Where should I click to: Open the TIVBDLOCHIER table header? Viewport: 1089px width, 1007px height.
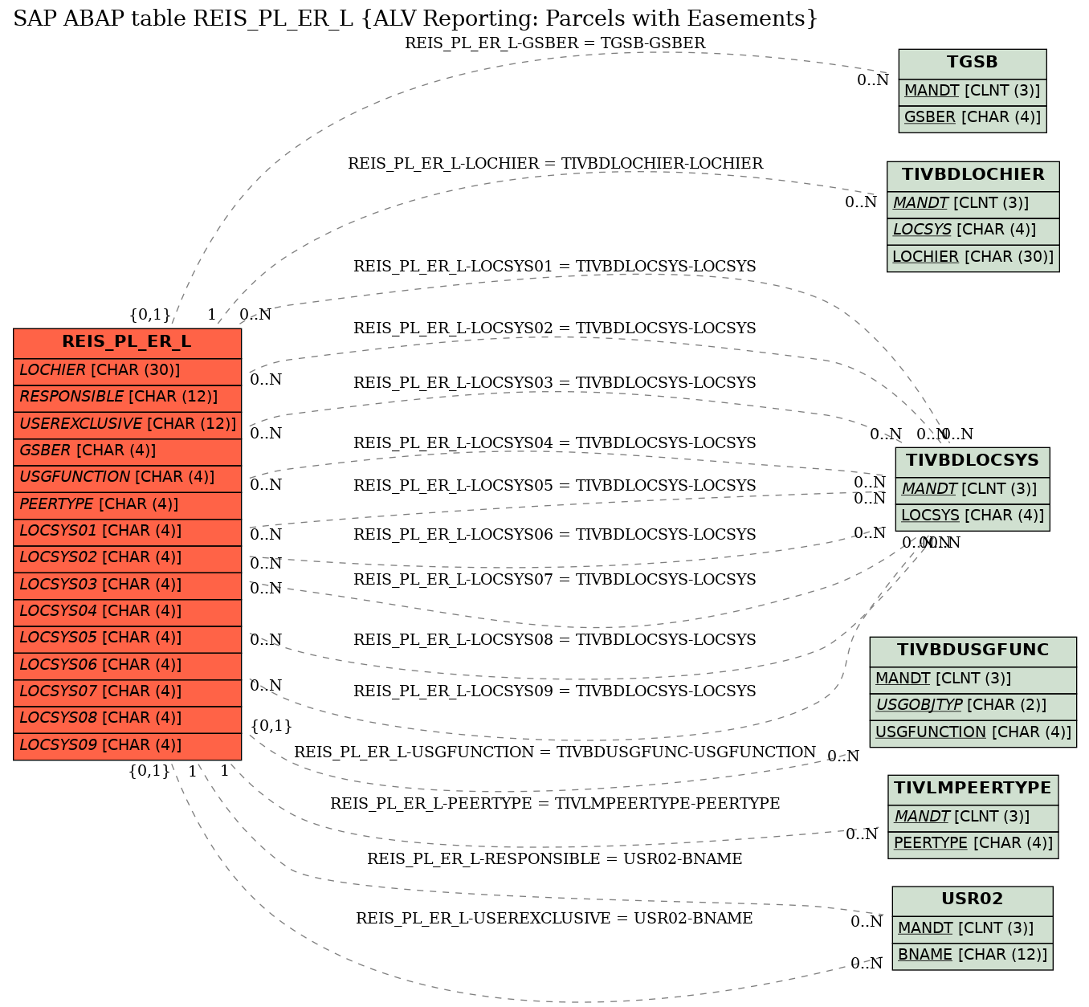[973, 175]
